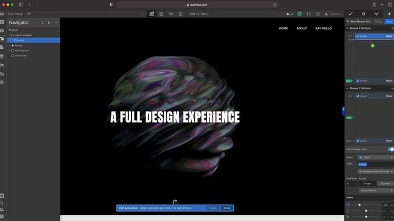
Task: Adjust the Move Z slider handle
Action: click(366, 217)
